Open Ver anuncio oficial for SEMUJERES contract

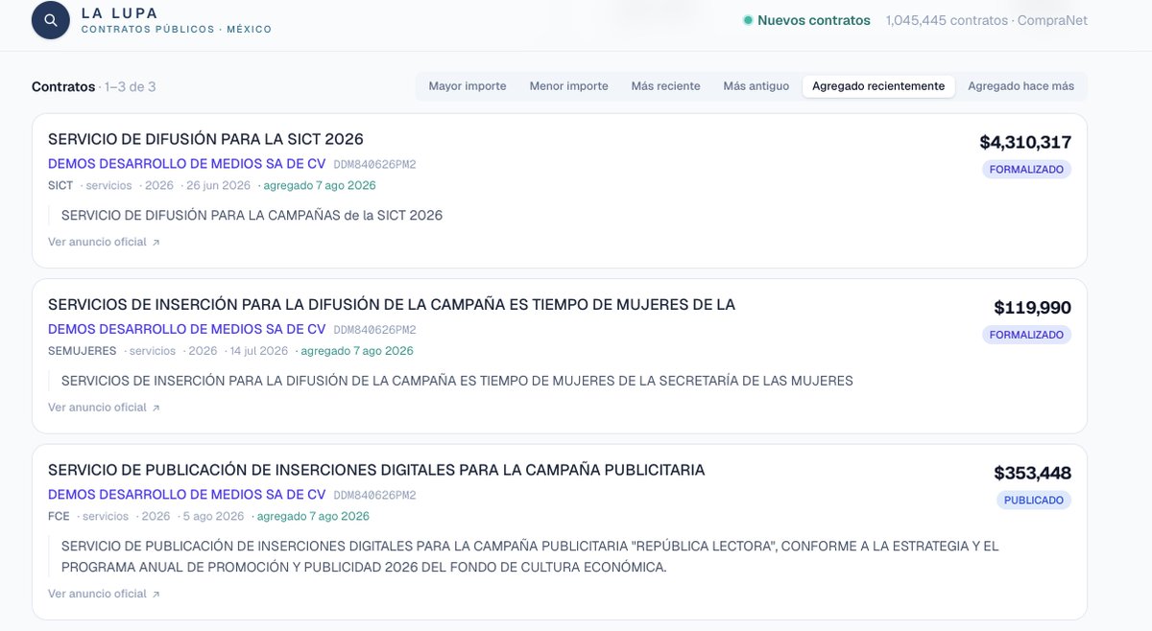pos(104,408)
